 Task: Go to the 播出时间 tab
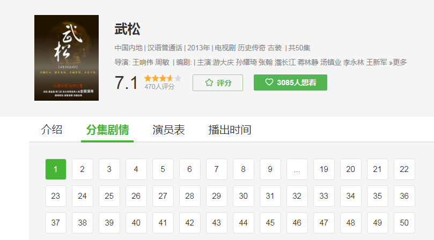230,130
